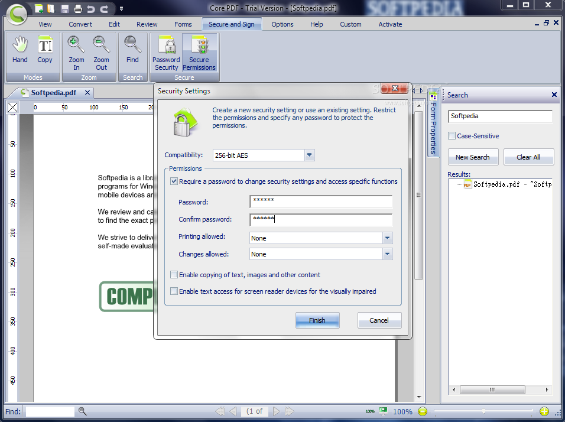Click the Zoom Out ribbon tool
The height and width of the screenshot is (422, 565).
101,53
